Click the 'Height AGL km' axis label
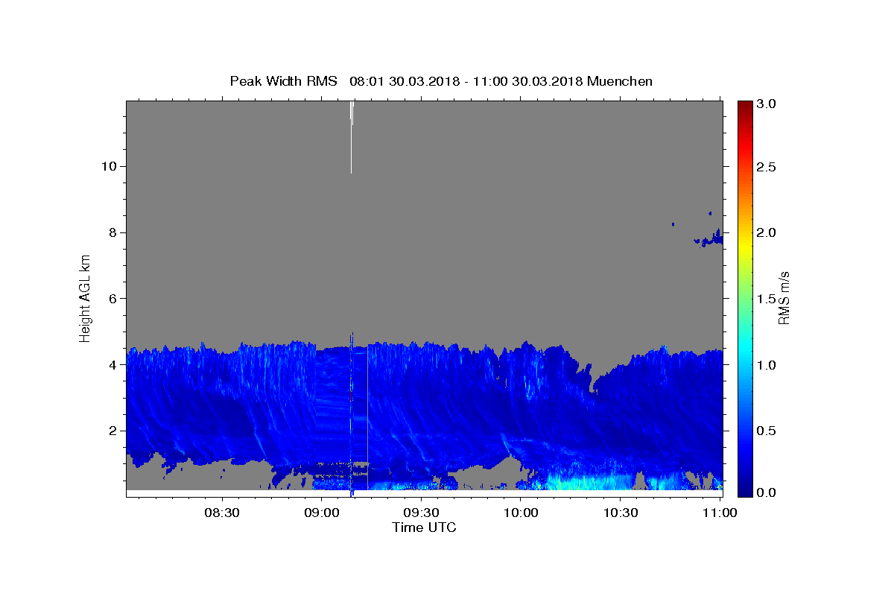This screenshot has height=596, width=894. [85, 298]
